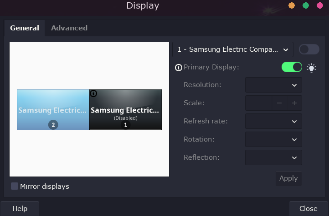
Task: Click the Help button
Action: tap(20, 209)
